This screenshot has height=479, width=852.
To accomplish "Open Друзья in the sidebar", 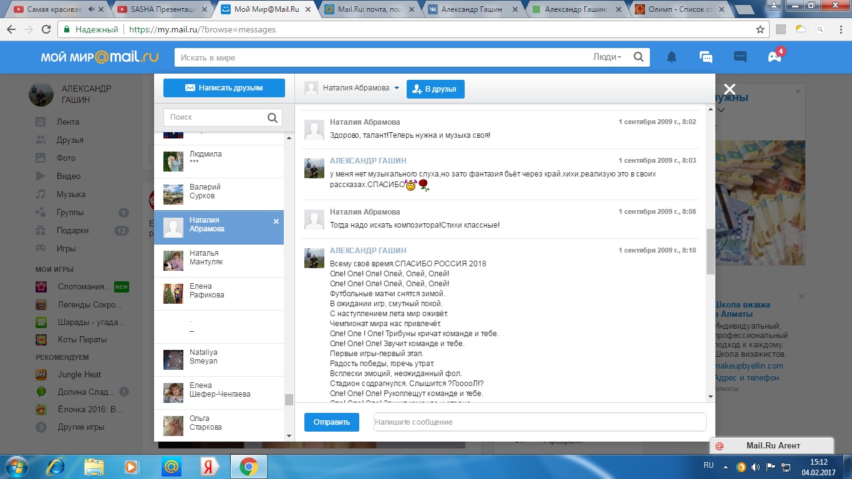I will pos(69,140).
